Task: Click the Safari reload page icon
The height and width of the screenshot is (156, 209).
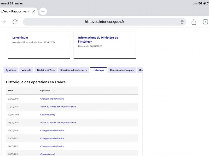Action: (x=15, y=22)
